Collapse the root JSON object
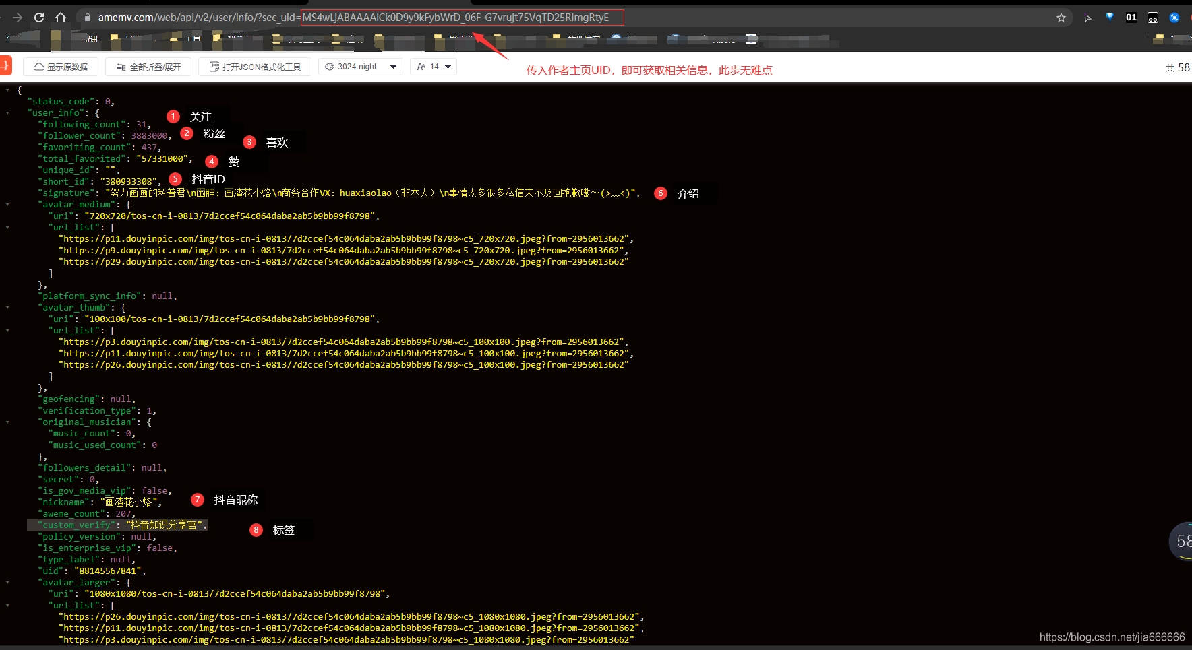This screenshot has width=1192, height=650. coord(7,90)
